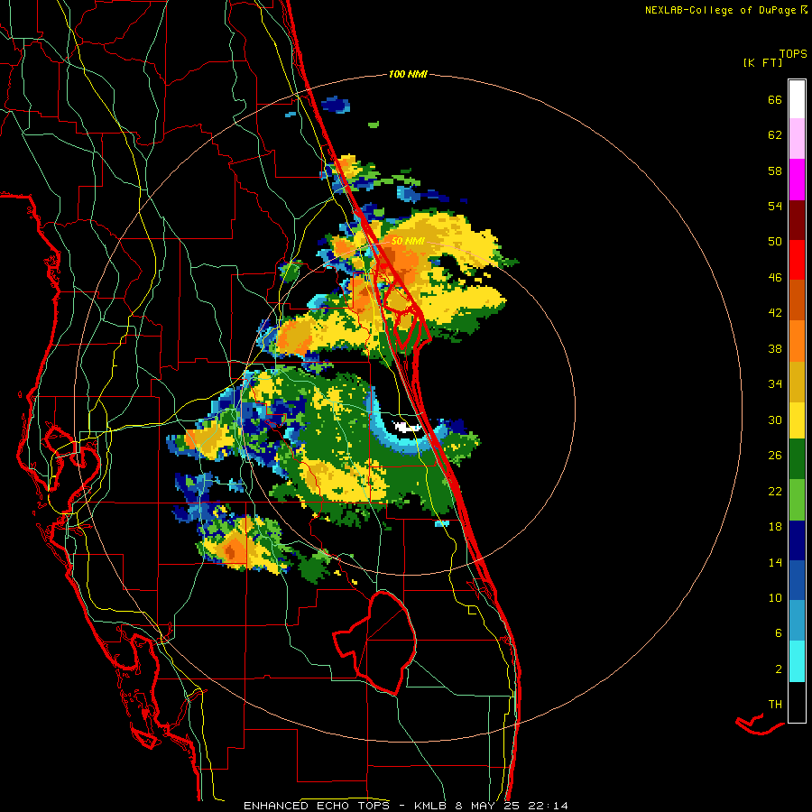812x812 pixels.
Task: Select the bright orange legend swatch near 38
Action: point(797,341)
